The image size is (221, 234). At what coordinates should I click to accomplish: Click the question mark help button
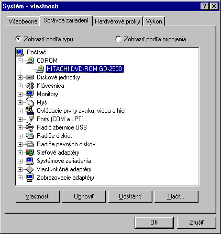point(205,6)
